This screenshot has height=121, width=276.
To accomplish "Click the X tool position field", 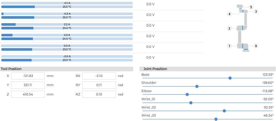I will tap(28, 76).
